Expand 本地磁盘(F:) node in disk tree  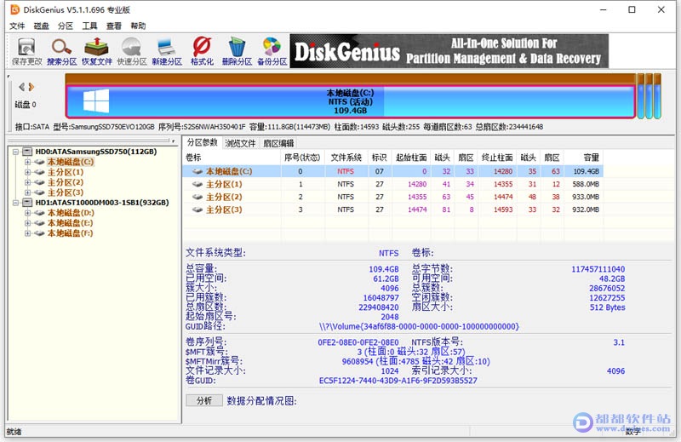pyautogui.click(x=27, y=233)
